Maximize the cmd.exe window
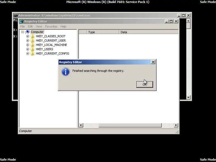 (184, 15)
